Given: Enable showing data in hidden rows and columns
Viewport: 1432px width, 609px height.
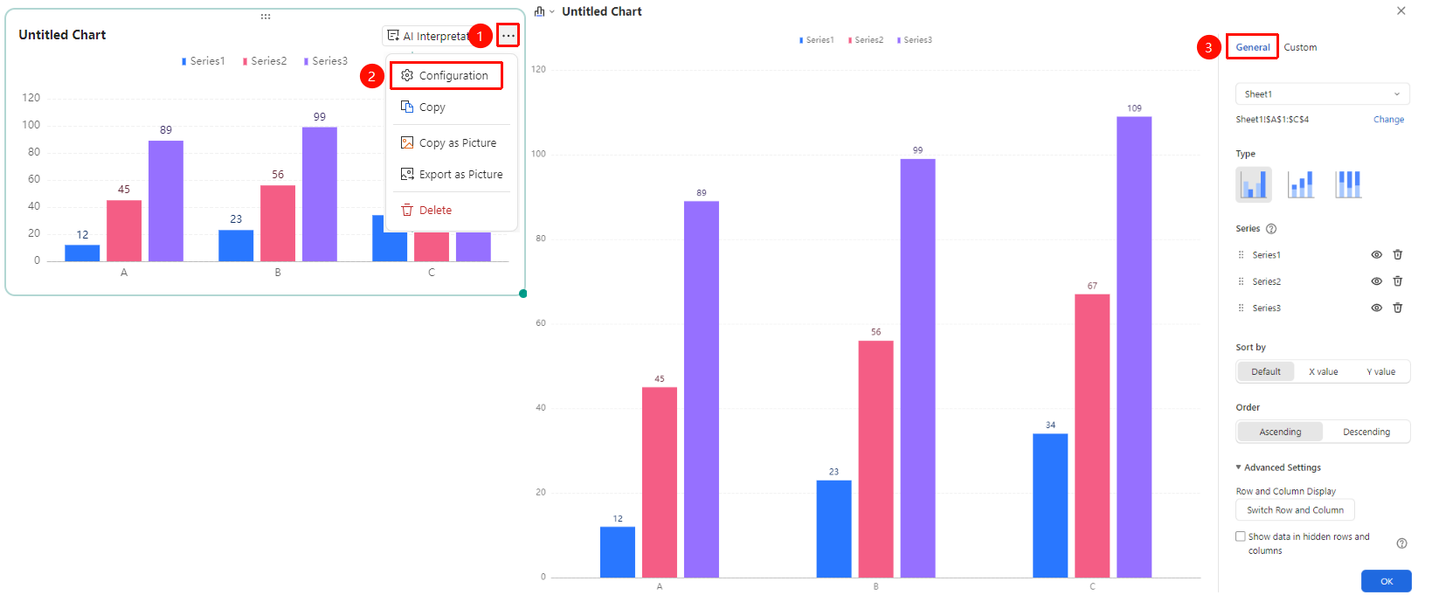Looking at the screenshot, I should [1241, 536].
